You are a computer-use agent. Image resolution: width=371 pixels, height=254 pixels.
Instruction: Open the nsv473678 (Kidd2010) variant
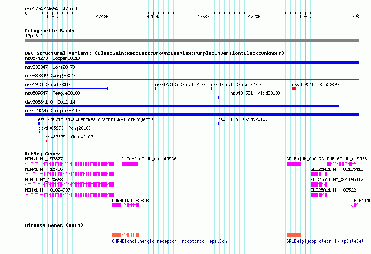pos(236,84)
